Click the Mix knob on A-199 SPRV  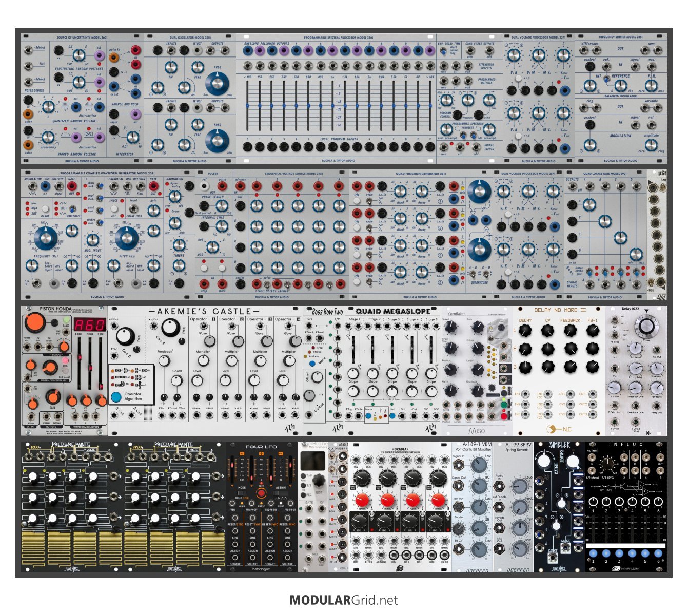[520, 550]
